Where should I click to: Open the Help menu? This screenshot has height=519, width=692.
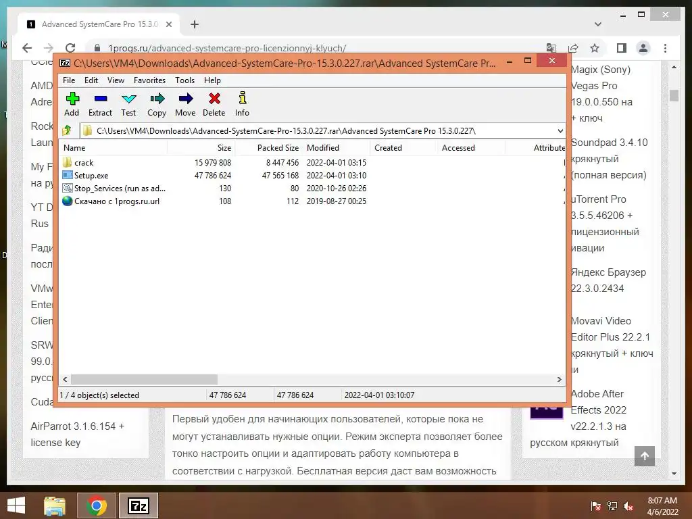[x=212, y=80]
